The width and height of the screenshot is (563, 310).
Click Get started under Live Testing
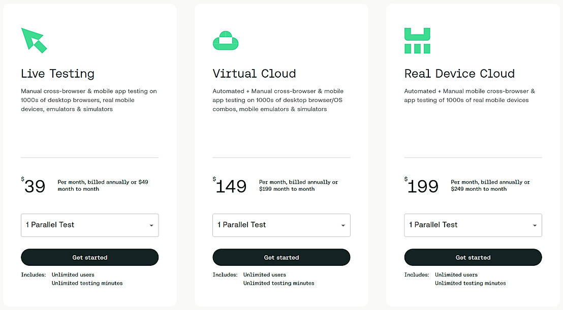(90, 257)
